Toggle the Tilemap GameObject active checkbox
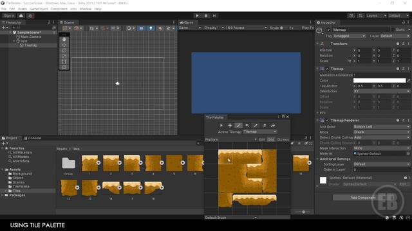 pyautogui.click(x=328, y=30)
